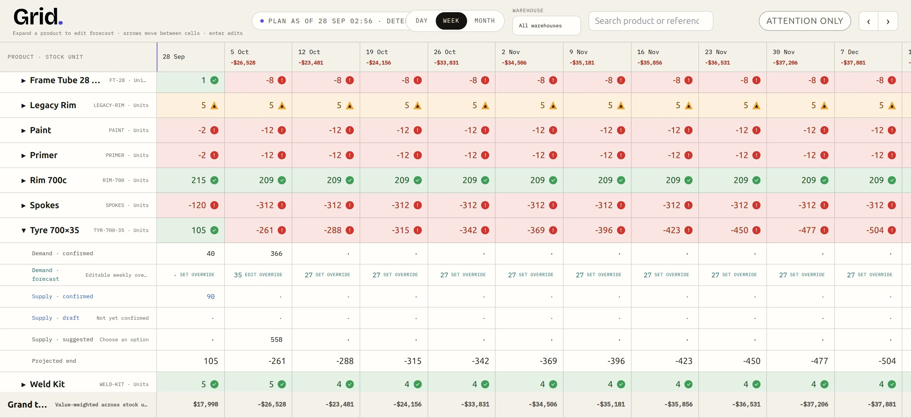911x418 pixels.
Task: Expand the Frame Tube 28 row
Action: click(x=23, y=81)
